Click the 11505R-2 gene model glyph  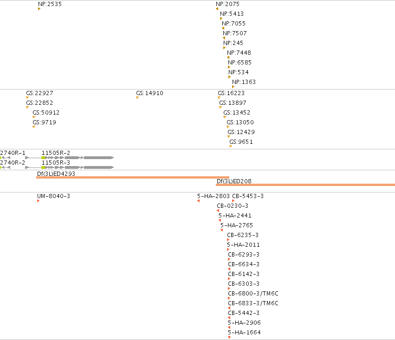pyautogui.click(x=70, y=158)
